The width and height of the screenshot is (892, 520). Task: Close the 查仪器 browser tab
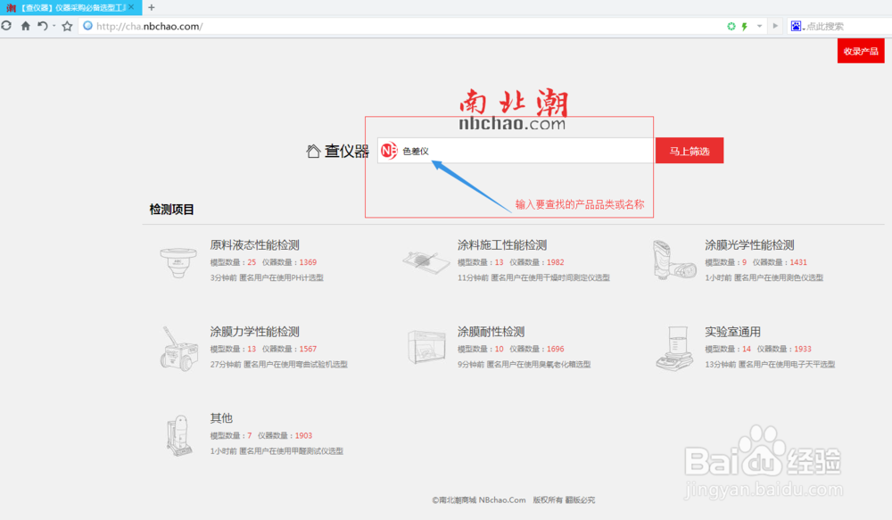tap(131, 7)
